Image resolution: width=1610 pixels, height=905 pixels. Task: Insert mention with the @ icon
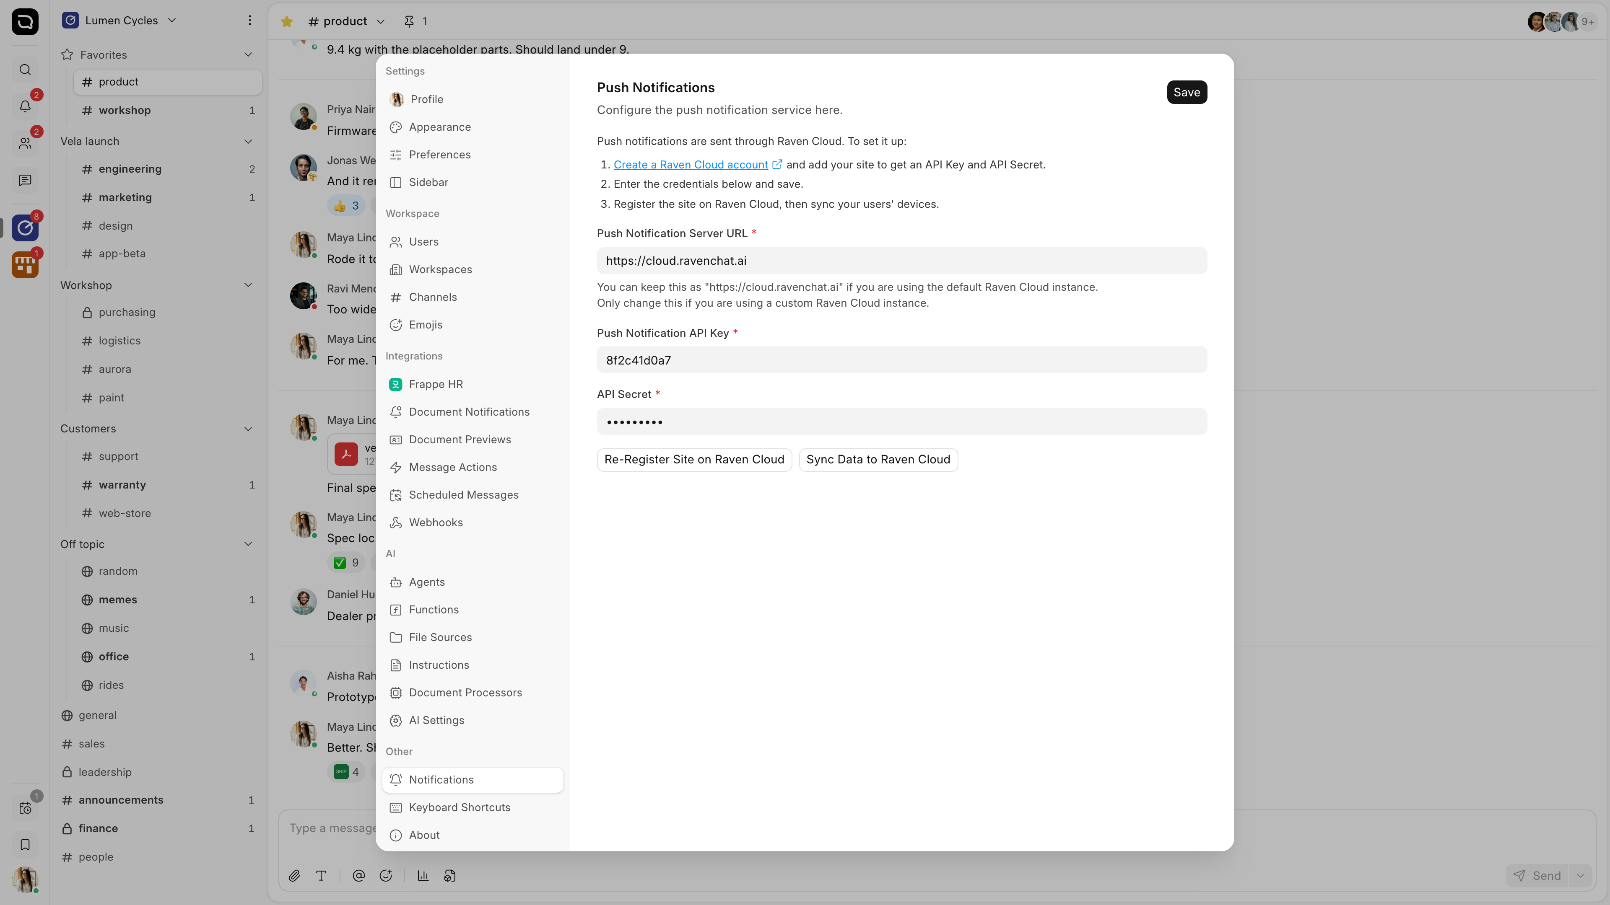(x=359, y=876)
